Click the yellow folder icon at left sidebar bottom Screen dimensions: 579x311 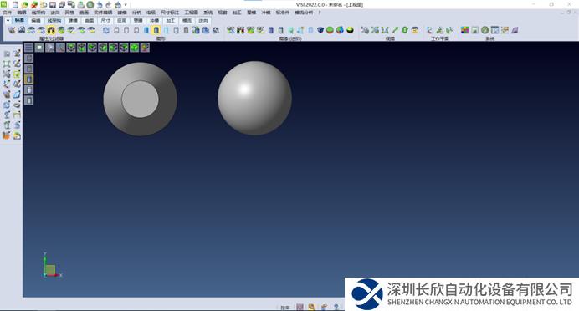[17, 135]
